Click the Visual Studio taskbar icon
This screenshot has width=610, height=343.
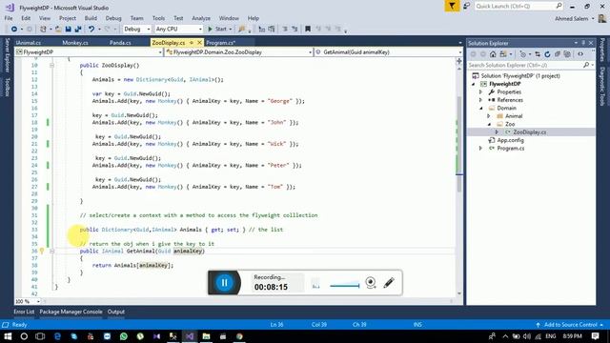tap(190, 336)
